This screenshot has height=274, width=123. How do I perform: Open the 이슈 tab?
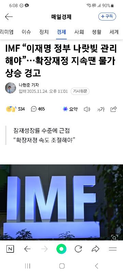click(26, 32)
